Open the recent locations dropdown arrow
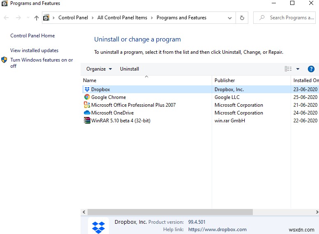 click(28, 18)
